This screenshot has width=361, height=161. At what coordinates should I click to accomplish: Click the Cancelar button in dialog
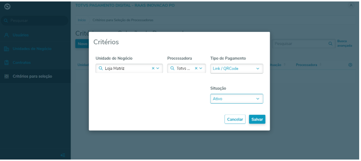(x=235, y=119)
